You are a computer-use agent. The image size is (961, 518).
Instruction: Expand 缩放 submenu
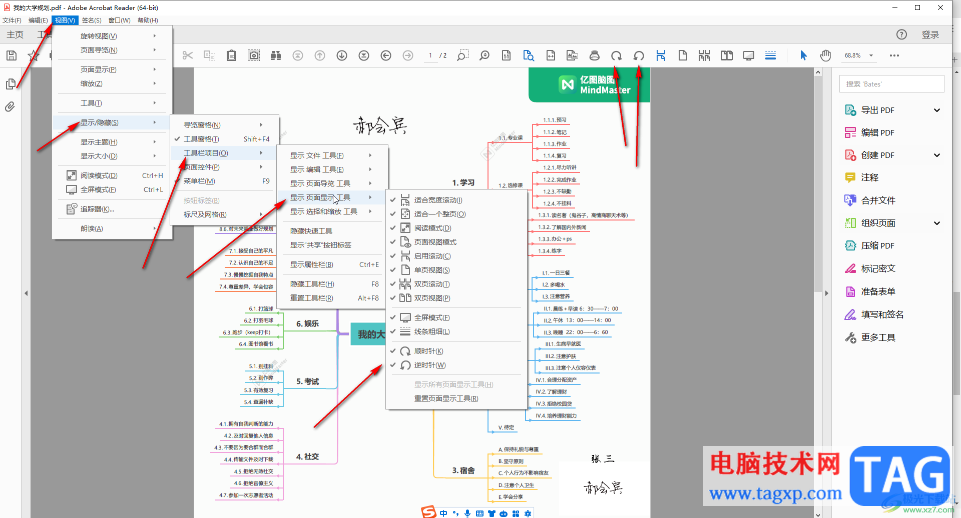[113, 83]
